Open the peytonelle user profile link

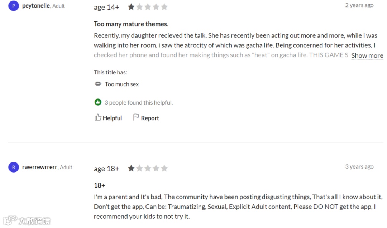(36, 6)
